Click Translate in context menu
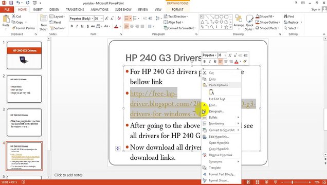The image size is (327, 185). point(215,168)
